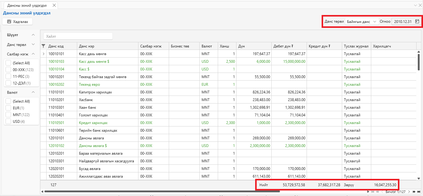
Task: Open the tab list dropdown chevron at top right
Action: tap(416, 5)
